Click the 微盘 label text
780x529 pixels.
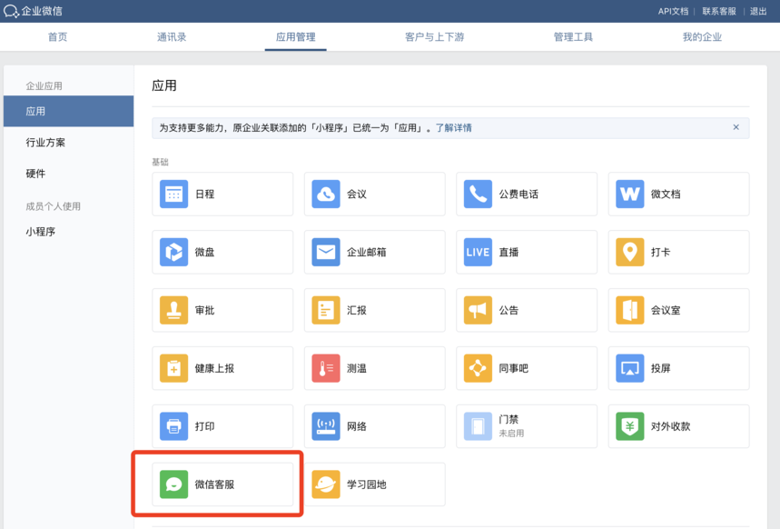[204, 252]
